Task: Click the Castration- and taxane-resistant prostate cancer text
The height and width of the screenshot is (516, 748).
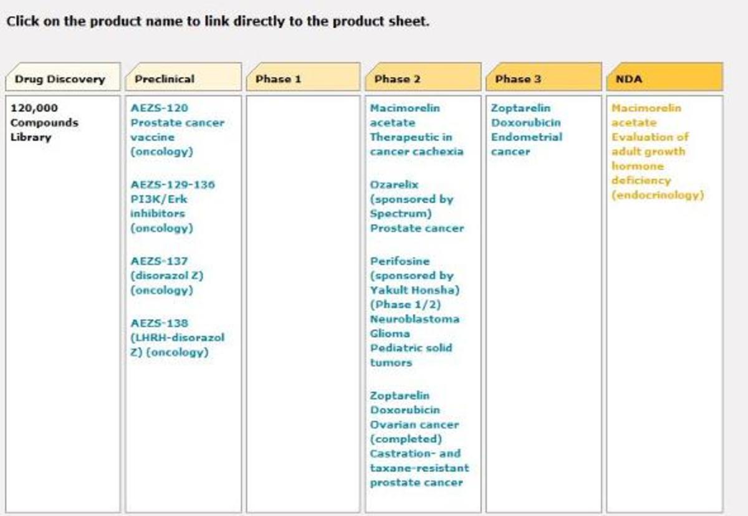Action: pyautogui.click(x=419, y=468)
